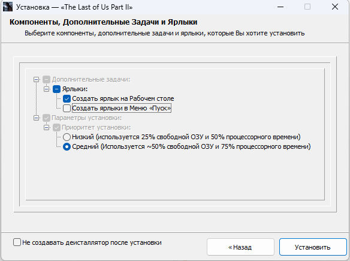The image size is (350, 261).
Task: Click the Не создавать деинсталлятор label text
Action: [x=92, y=242]
